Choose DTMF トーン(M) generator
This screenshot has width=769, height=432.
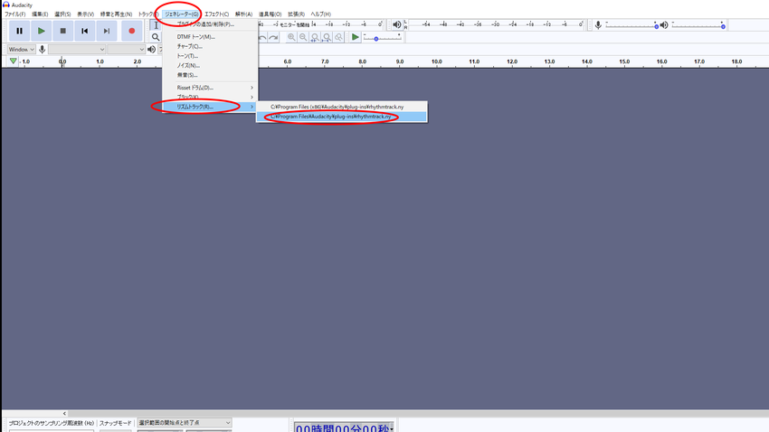pyautogui.click(x=210, y=37)
